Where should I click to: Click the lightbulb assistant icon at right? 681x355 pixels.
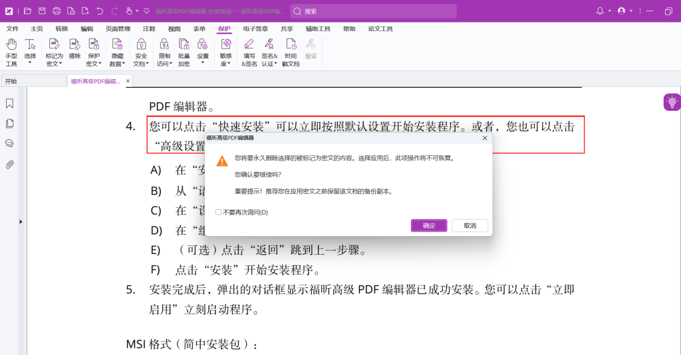pos(672,102)
